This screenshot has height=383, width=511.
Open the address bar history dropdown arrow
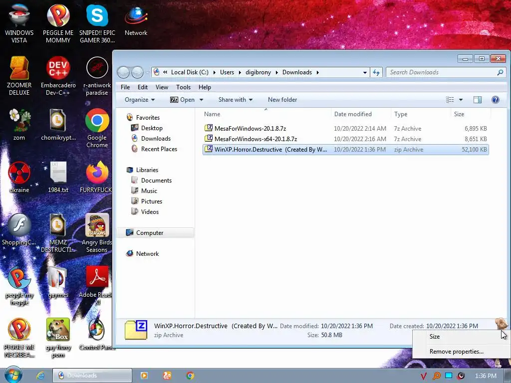pyautogui.click(x=365, y=72)
